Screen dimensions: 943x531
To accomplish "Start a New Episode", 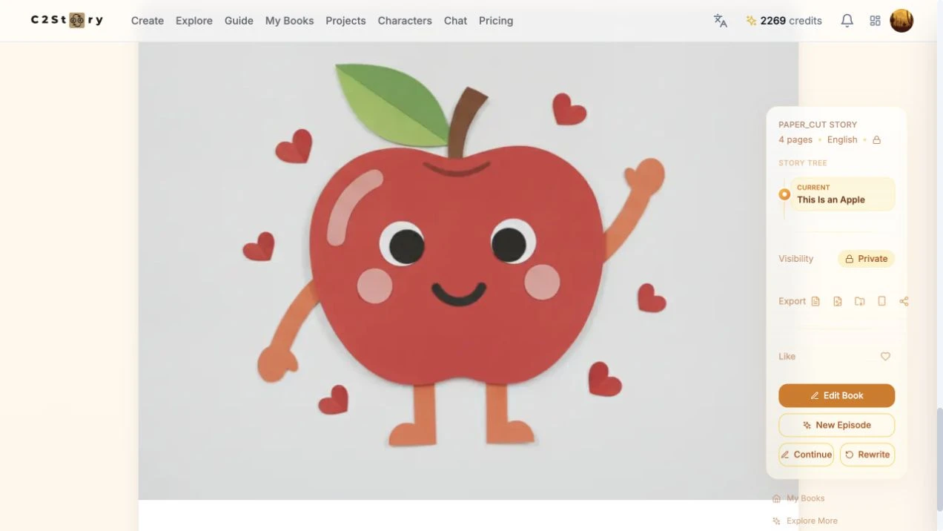I will (x=836, y=425).
